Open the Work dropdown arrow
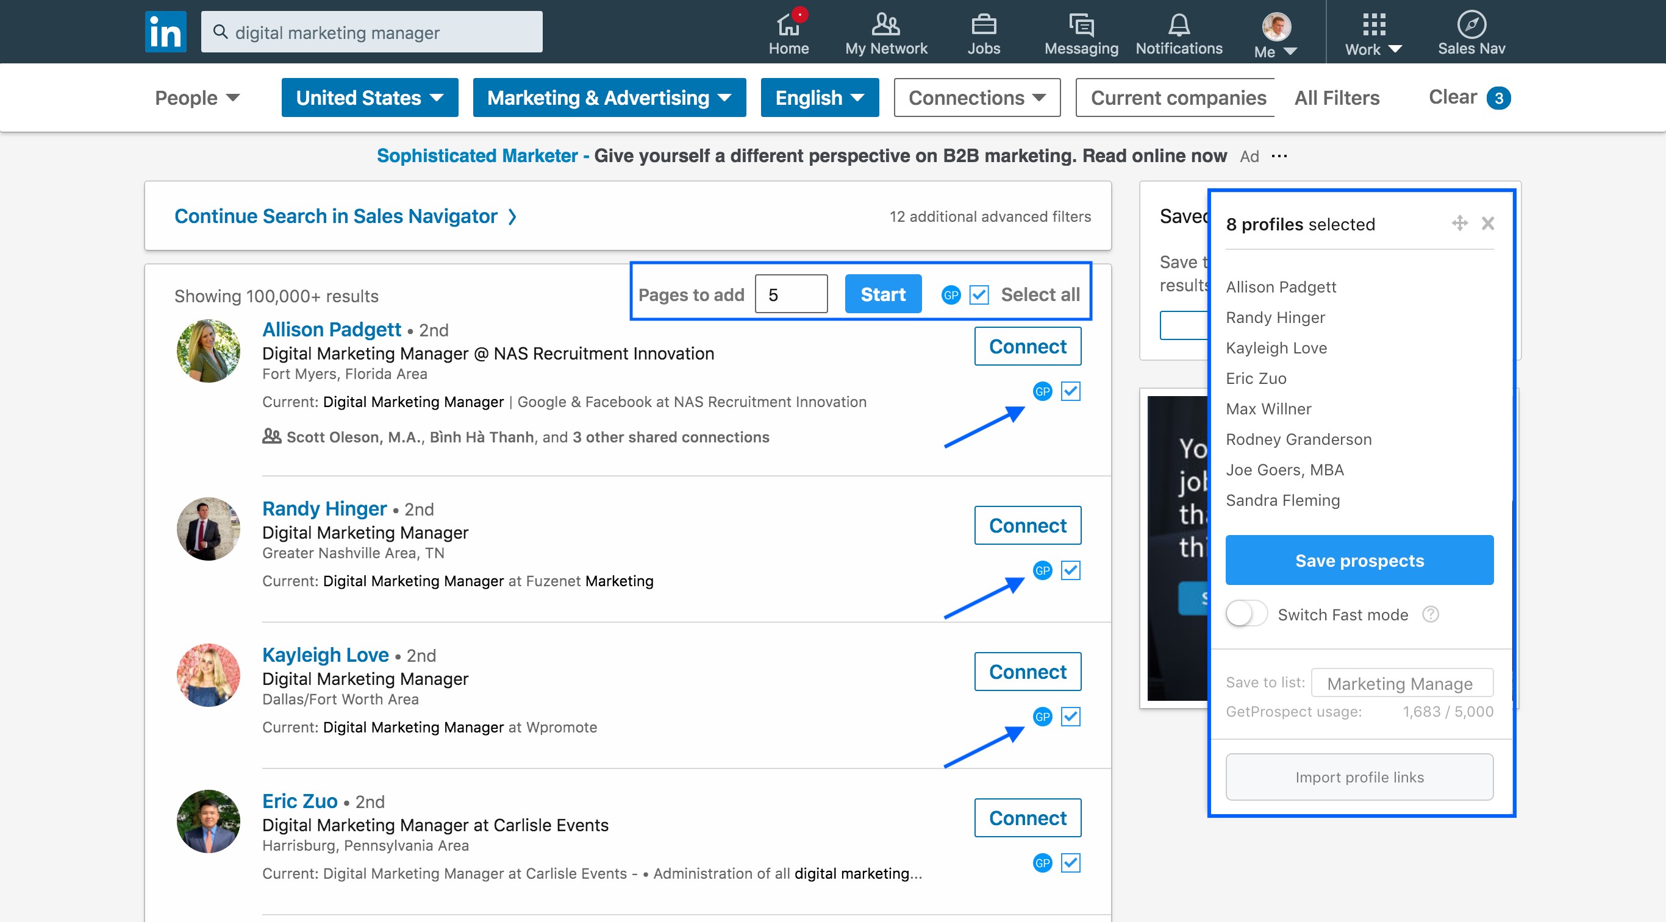This screenshot has height=922, width=1666. coord(1395,49)
